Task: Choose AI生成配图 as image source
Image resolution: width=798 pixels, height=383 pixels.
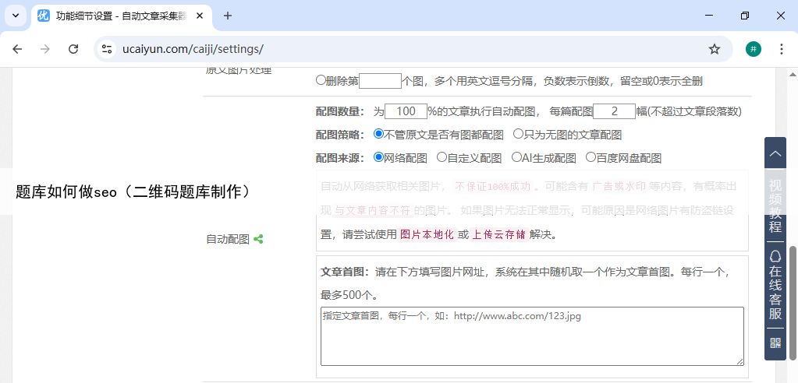Action: pos(516,157)
